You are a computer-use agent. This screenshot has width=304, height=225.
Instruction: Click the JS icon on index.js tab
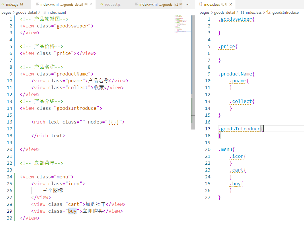[x=3, y=4]
